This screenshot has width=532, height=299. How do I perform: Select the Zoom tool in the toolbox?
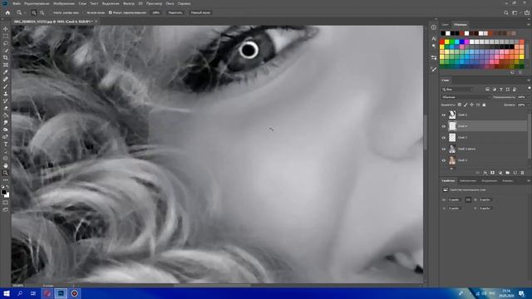click(x=6, y=173)
